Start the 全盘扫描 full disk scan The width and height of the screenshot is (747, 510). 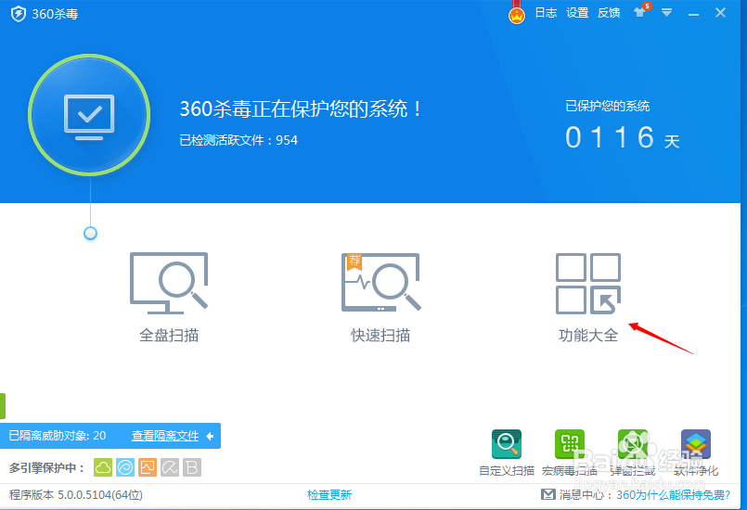[x=169, y=297]
